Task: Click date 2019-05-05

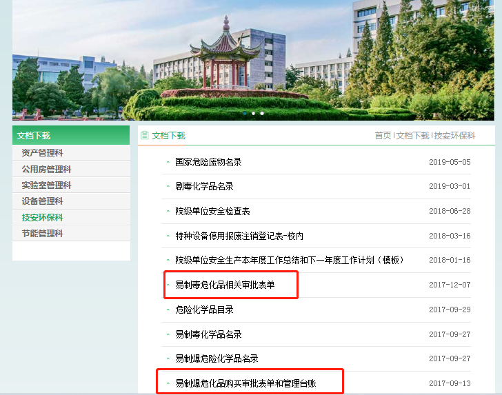Action: 450,162
